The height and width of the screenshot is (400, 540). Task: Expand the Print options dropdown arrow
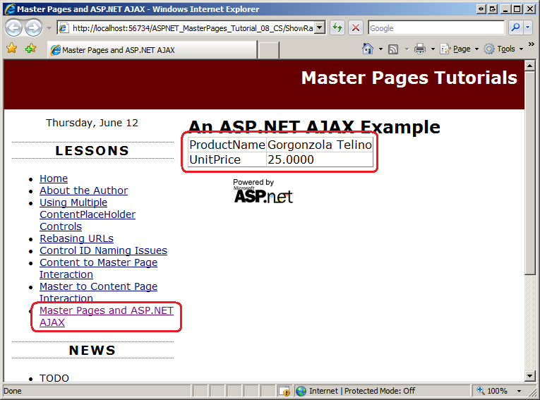(433, 49)
